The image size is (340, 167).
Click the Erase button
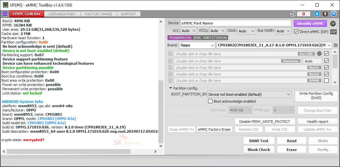[292, 150]
